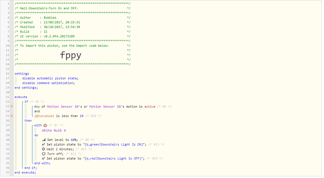Click the x² icon before 'Downstairs Light Is ON'
Viewport: 324px width, 178px height.
point(43,144)
